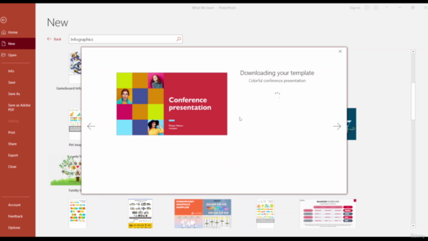Click the Open folder icon in sidebar

pos(3,55)
